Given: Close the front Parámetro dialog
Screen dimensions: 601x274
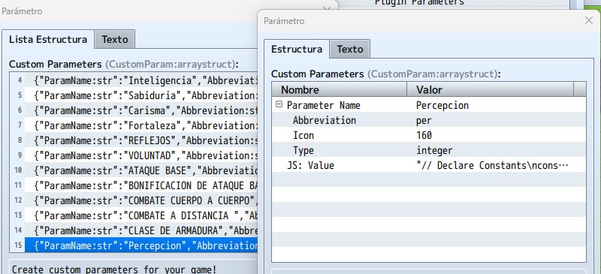Looking at the screenshot, I should tap(589, 21).
